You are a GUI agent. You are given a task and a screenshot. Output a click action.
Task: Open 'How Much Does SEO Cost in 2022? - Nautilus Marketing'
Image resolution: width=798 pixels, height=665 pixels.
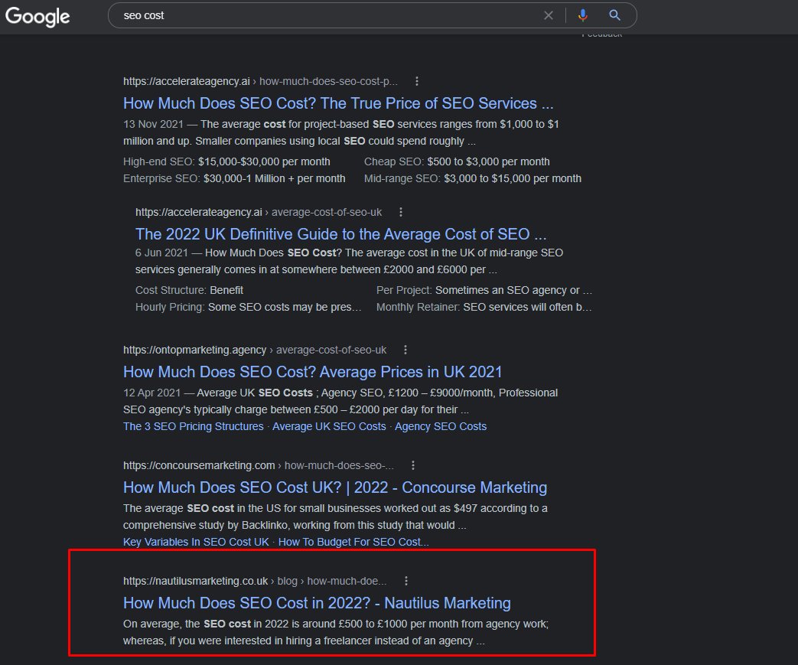coord(317,603)
